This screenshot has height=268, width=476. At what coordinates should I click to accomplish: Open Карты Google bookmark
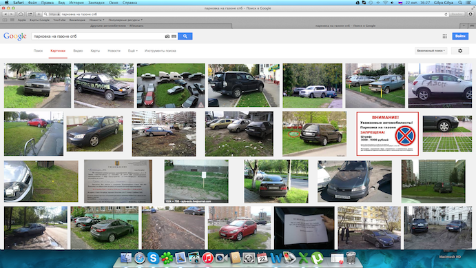(x=39, y=20)
